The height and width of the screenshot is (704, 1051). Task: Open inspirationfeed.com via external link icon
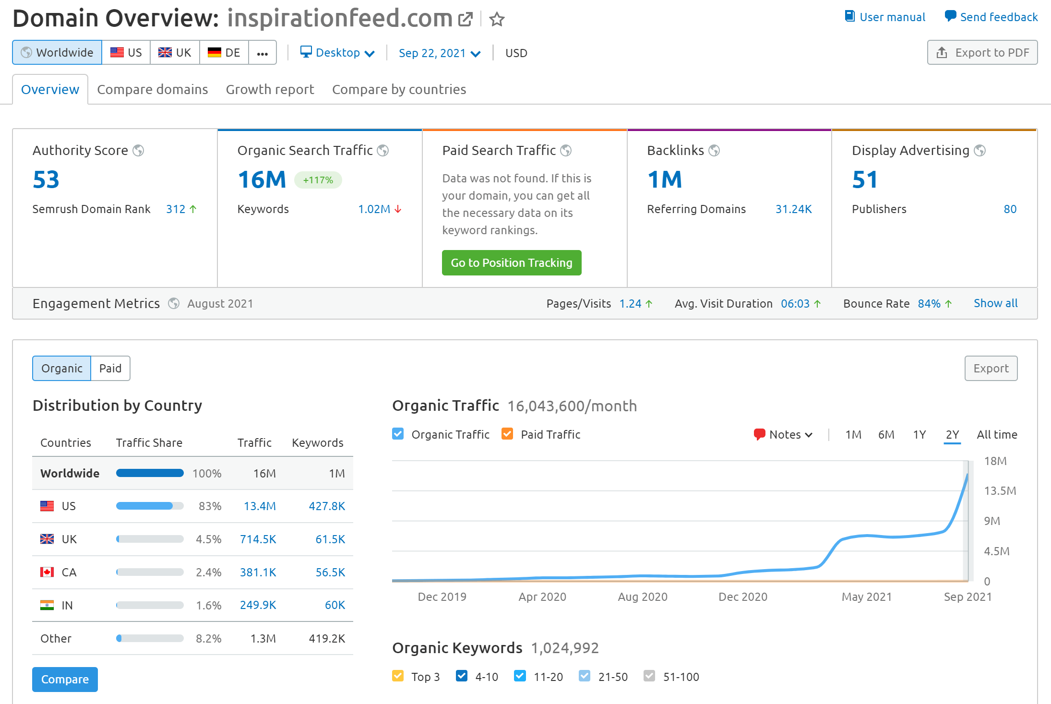pos(465,19)
